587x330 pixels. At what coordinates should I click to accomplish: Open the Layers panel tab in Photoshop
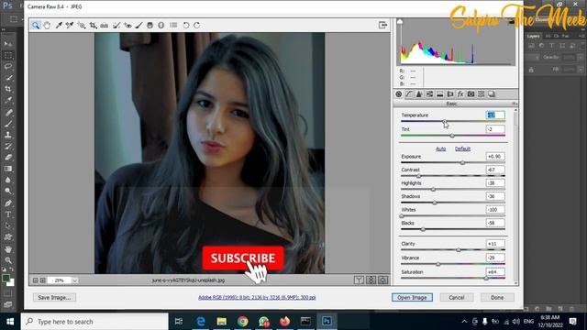534,36
